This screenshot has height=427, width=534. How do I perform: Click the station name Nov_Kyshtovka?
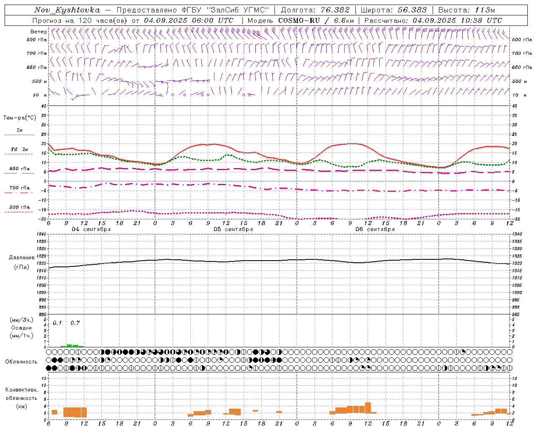[67, 10]
